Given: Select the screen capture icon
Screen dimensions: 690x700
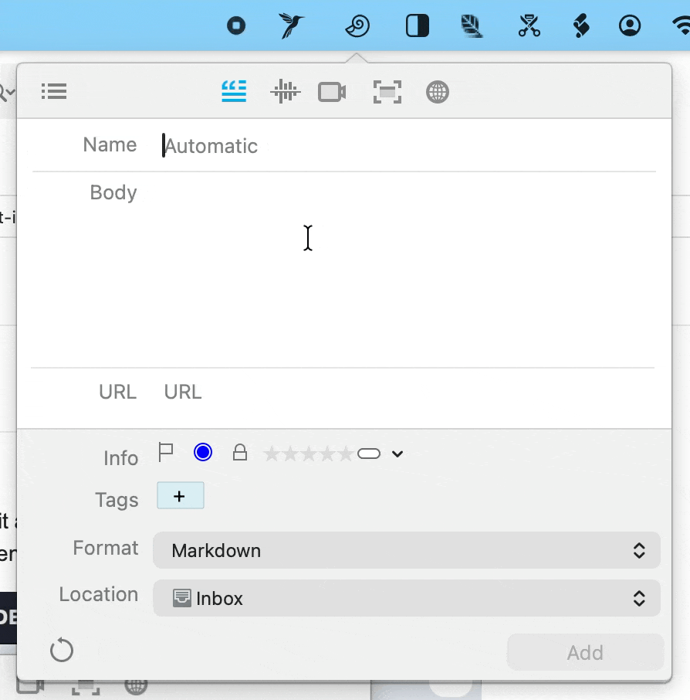Looking at the screenshot, I should click(x=387, y=93).
